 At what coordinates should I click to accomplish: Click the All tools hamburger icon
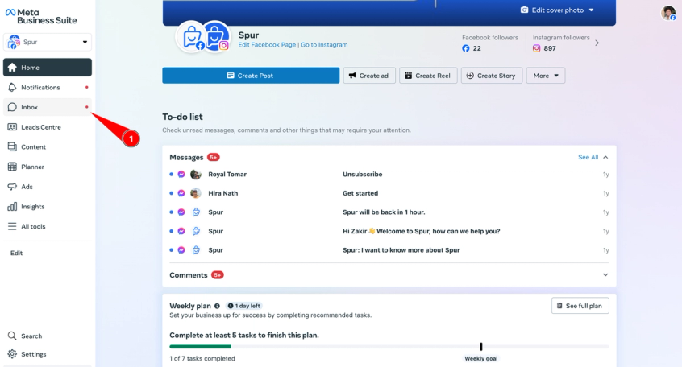pos(12,226)
